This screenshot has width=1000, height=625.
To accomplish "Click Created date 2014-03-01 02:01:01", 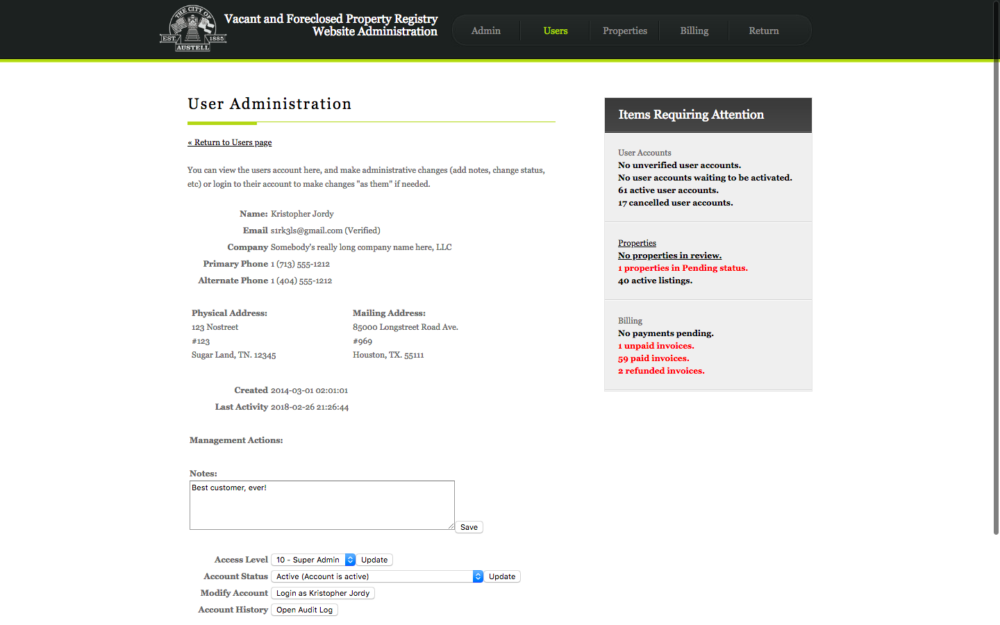I will [309, 390].
